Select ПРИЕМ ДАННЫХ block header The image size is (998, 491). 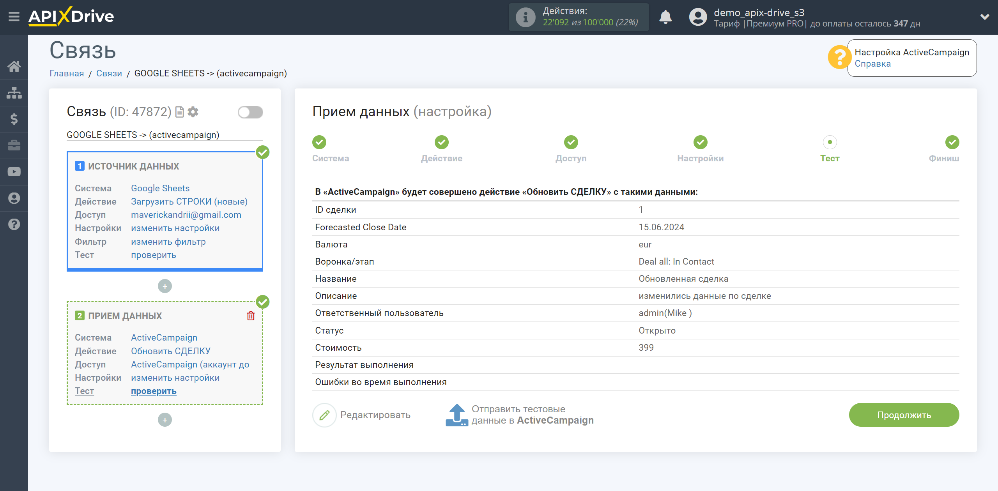coord(125,316)
